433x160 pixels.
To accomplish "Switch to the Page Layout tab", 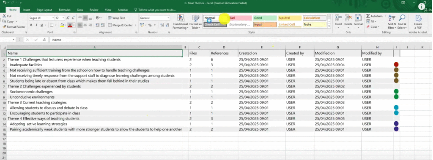I will [44, 10].
